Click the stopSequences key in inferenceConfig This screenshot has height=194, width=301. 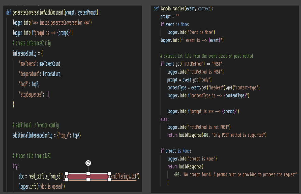31,94
